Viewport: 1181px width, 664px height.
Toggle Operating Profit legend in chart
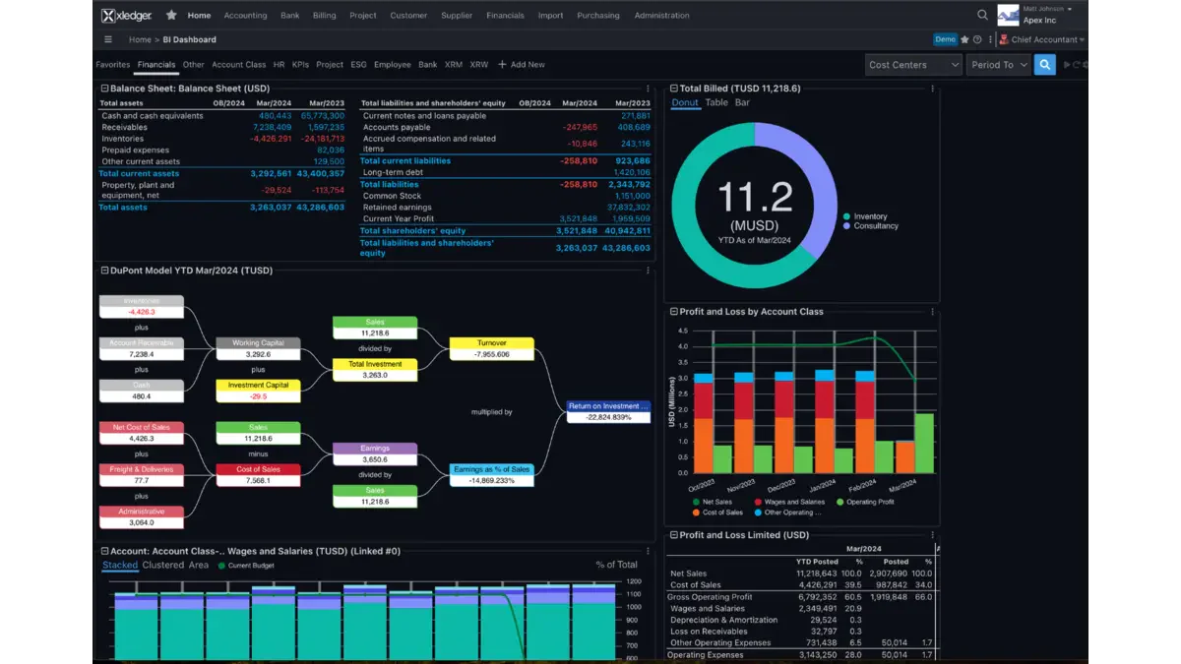tap(866, 502)
